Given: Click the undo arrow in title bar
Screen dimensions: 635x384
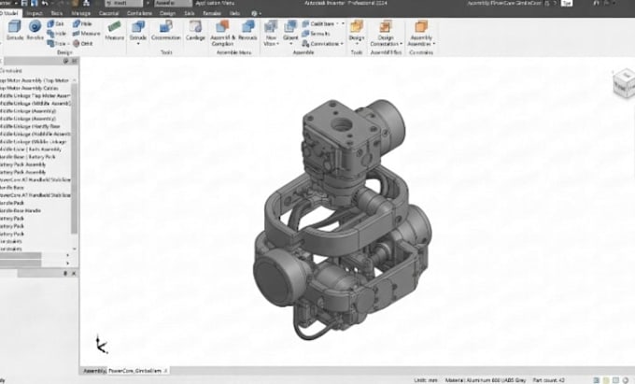Looking at the screenshot, I should (45, 3).
